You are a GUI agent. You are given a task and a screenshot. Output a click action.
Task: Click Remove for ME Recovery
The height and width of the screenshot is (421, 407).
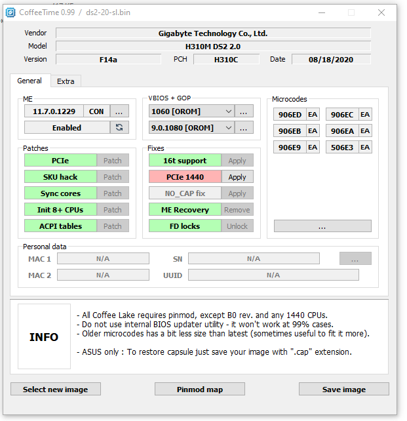pyautogui.click(x=237, y=209)
